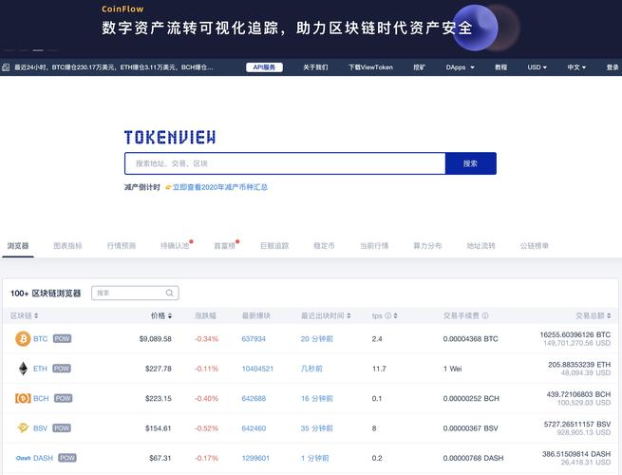This screenshot has width=622, height=475.
Task: Click the Ethereum diamond icon
Action: 24,369
